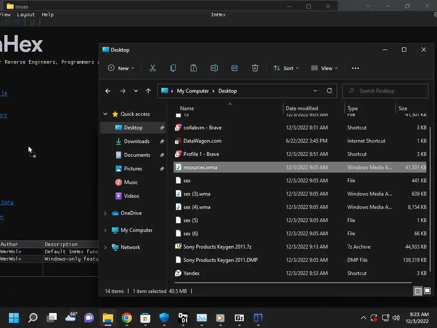The height and width of the screenshot is (328, 437).
Task: Click the Share icon in Explorer toolbar
Action: tap(235, 68)
